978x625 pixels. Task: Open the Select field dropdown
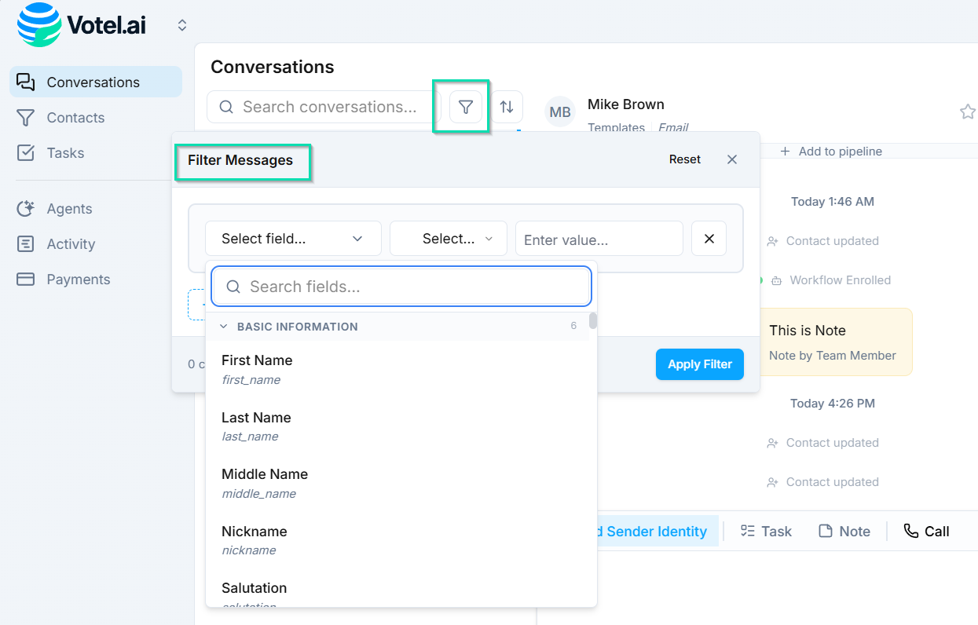[293, 239]
